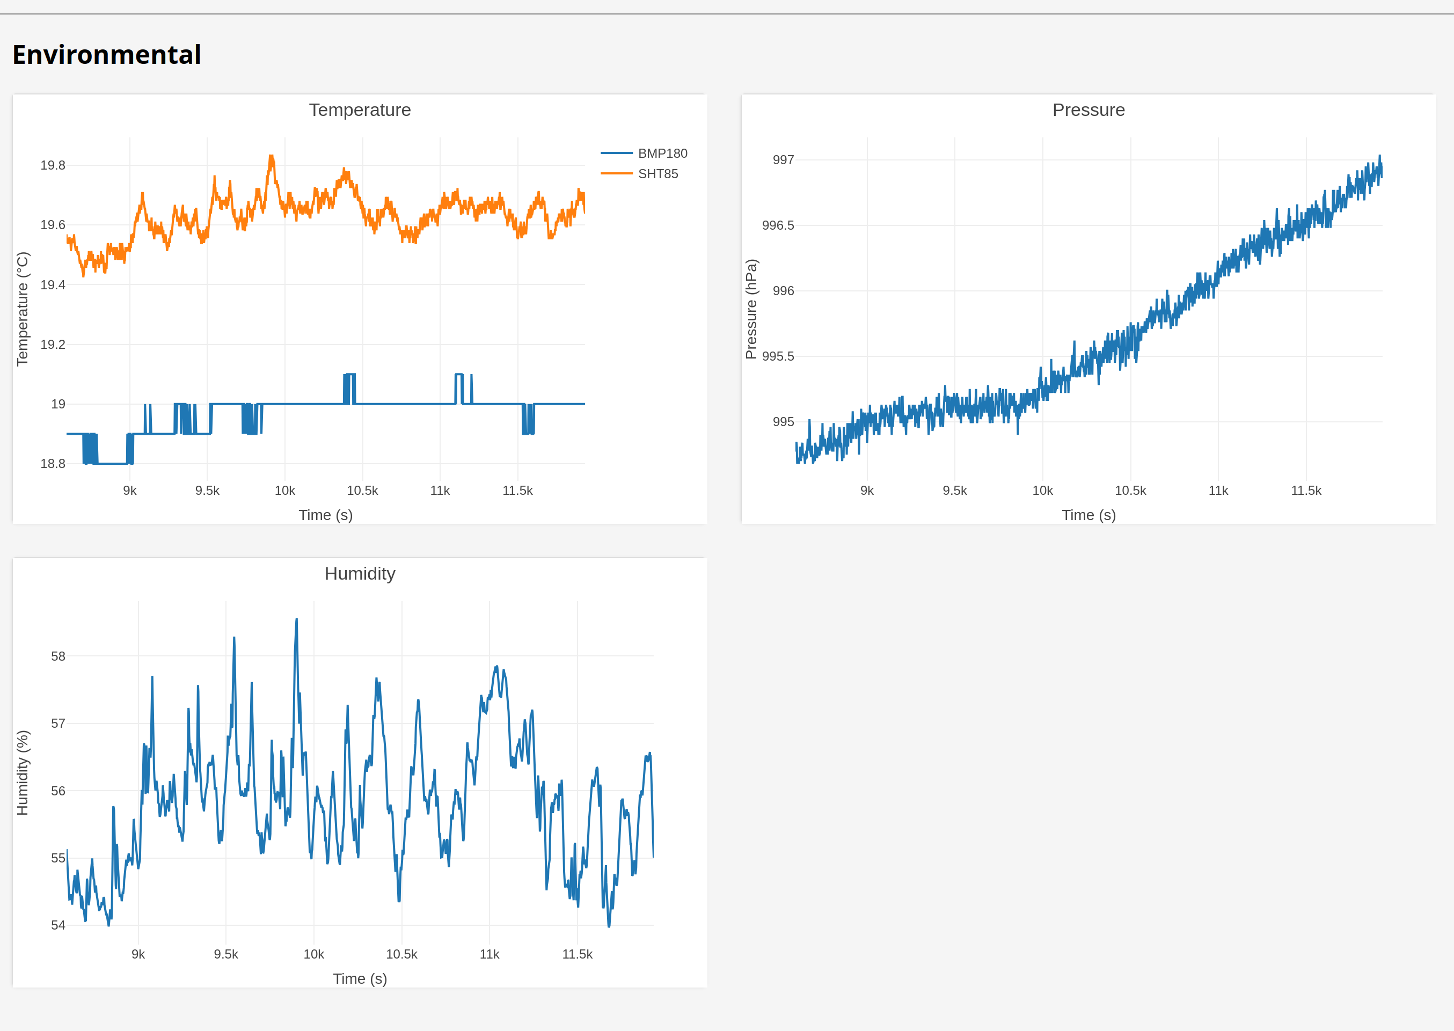Viewport: 1454px width, 1031px height.
Task: Click the Pressure (hPa) y-axis label
Action: tap(751, 309)
